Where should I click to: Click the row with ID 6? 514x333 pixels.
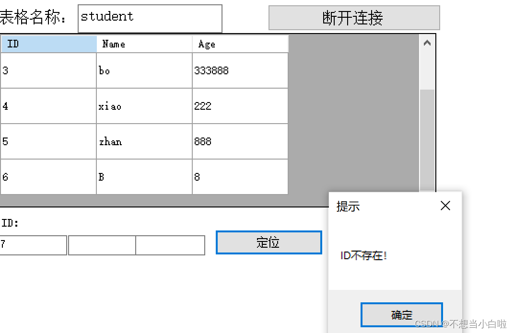[48, 176]
